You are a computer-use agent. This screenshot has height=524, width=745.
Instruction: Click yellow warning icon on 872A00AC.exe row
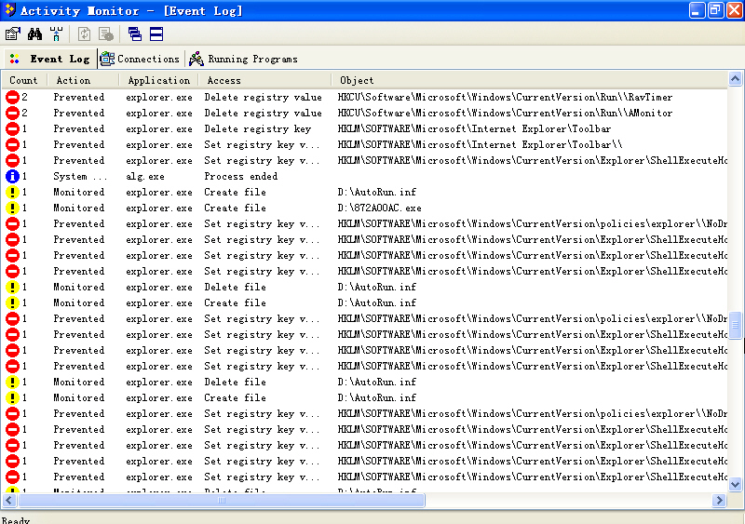coord(12,208)
